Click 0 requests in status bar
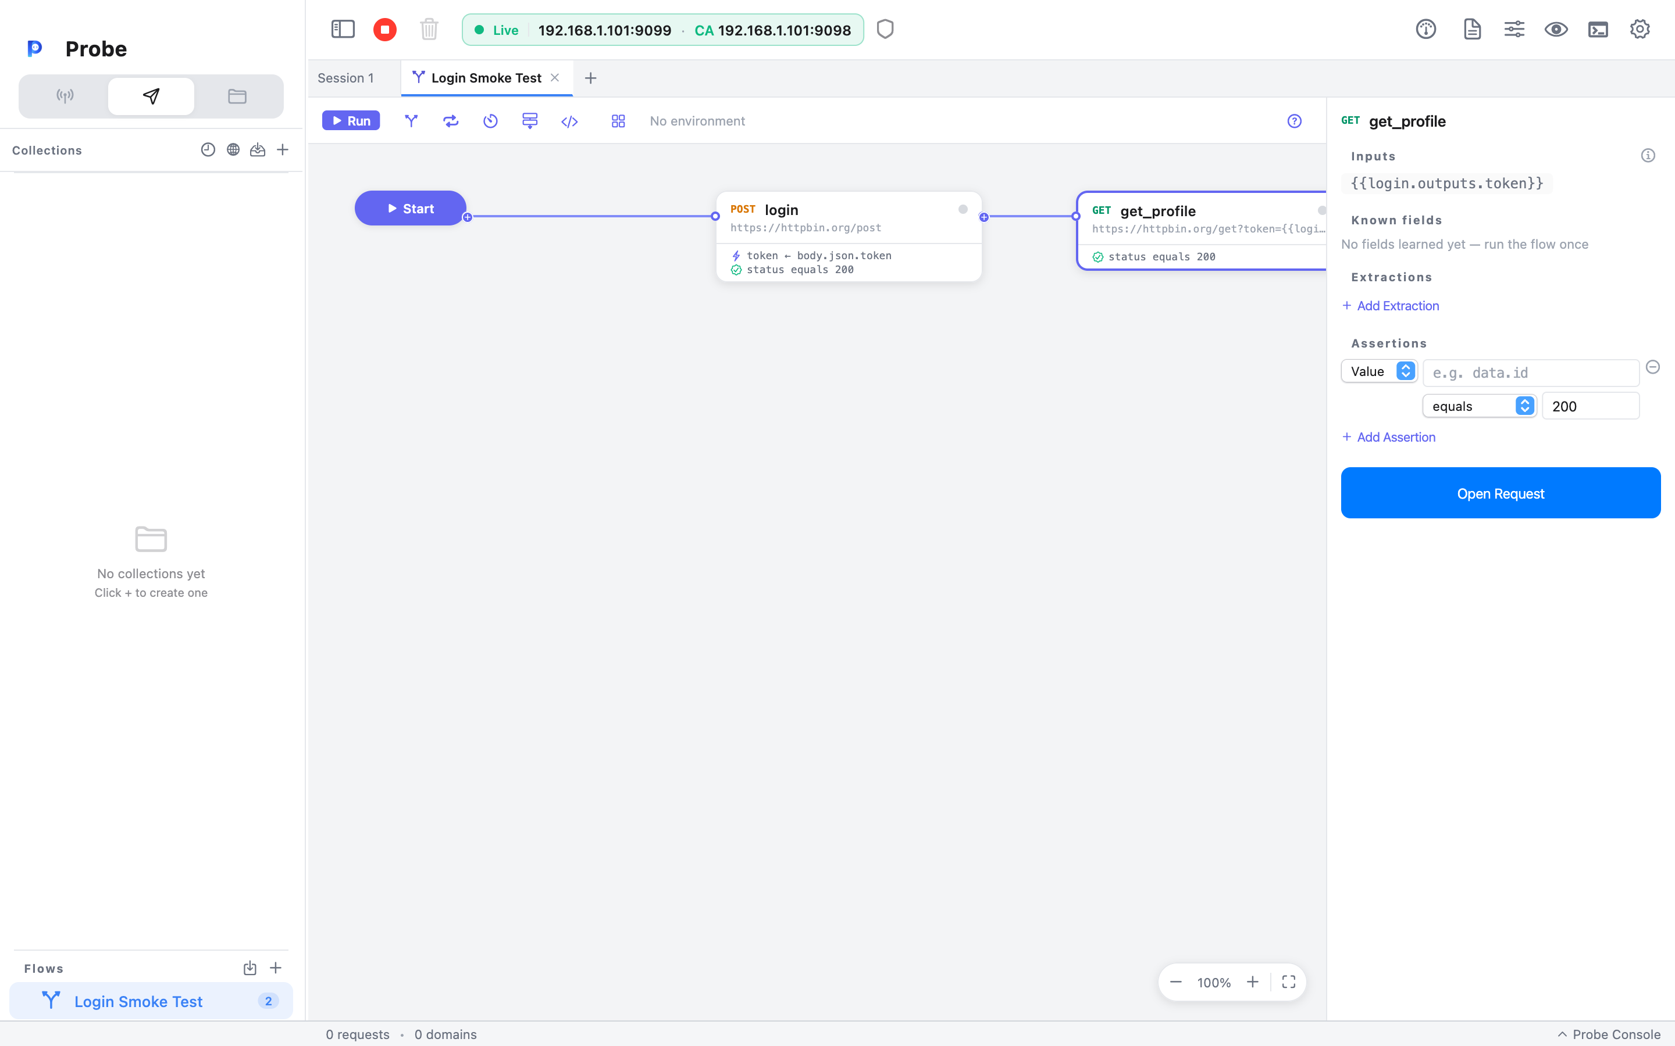Image resolution: width=1675 pixels, height=1046 pixels. tap(357, 1034)
